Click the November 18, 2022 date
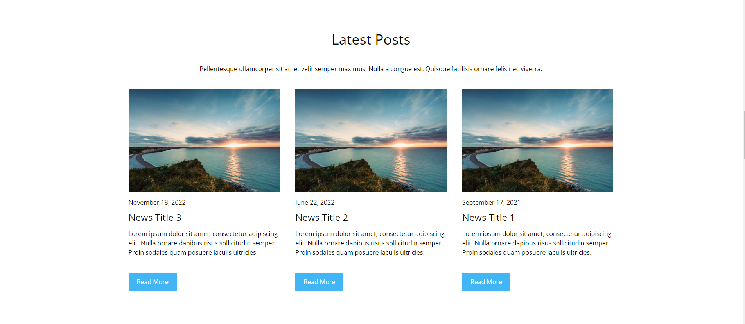Screen dimensions: 745x324 coord(157,202)
